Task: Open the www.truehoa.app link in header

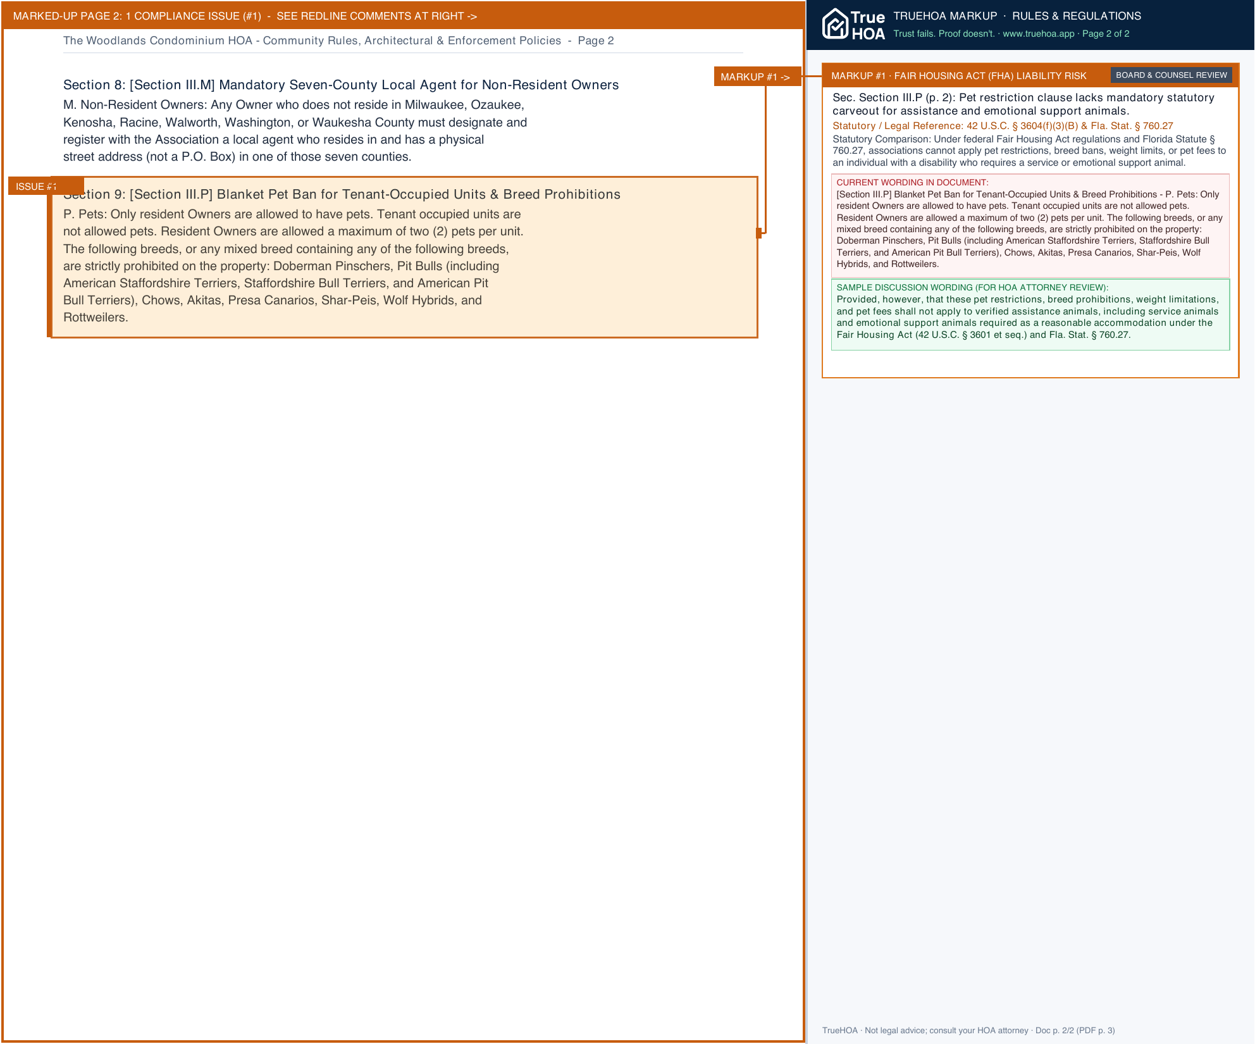Action: pyautogui.click(x=1038, y=34)
